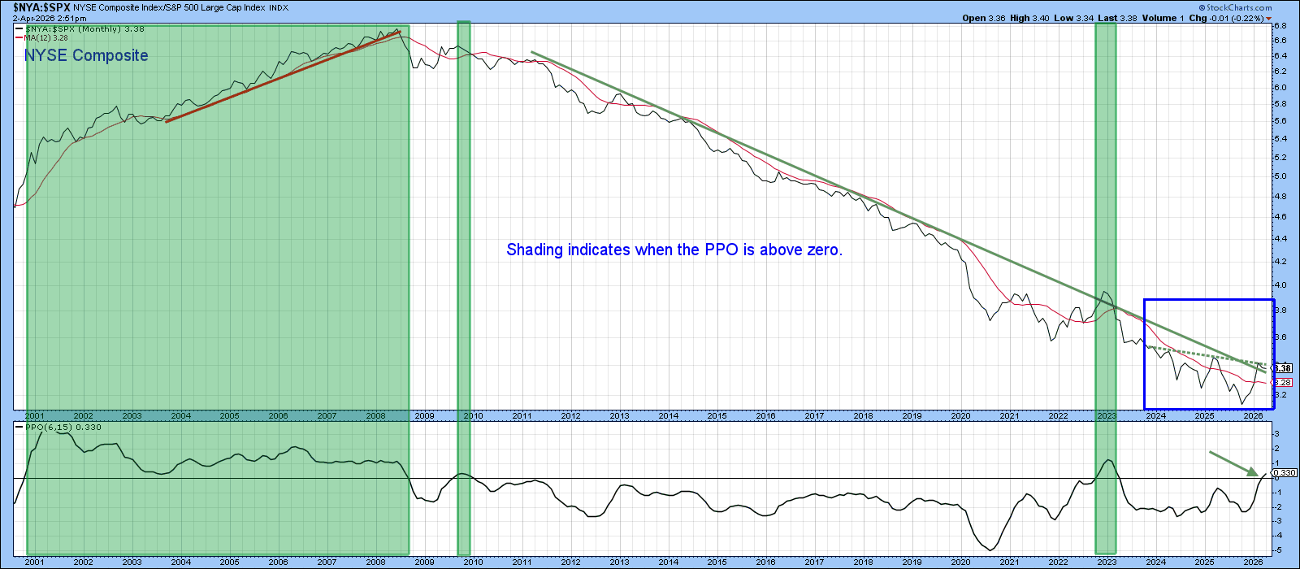Click the 2026 year label under the PPO panel

[x=1253, y=562]
